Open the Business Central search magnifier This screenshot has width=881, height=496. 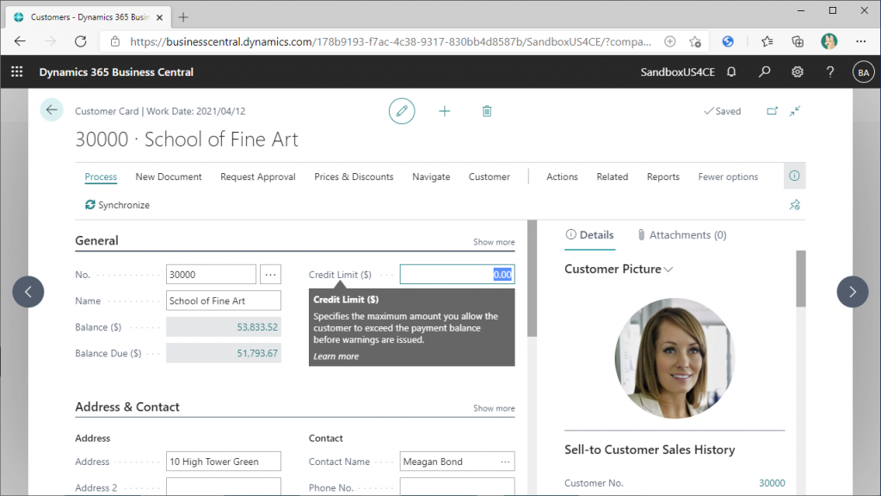764,72
